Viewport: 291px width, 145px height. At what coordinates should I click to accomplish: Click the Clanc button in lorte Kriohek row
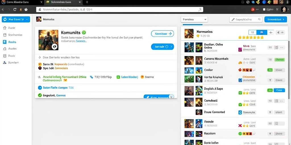tap(279, 80)
